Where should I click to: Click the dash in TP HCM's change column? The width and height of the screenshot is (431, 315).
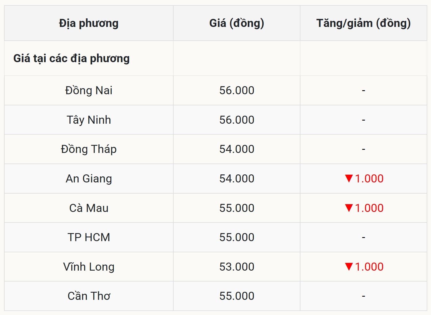click(x=363, y=237)
